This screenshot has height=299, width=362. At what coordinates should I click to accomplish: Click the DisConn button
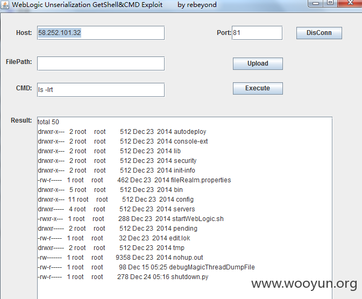(319, 33)
